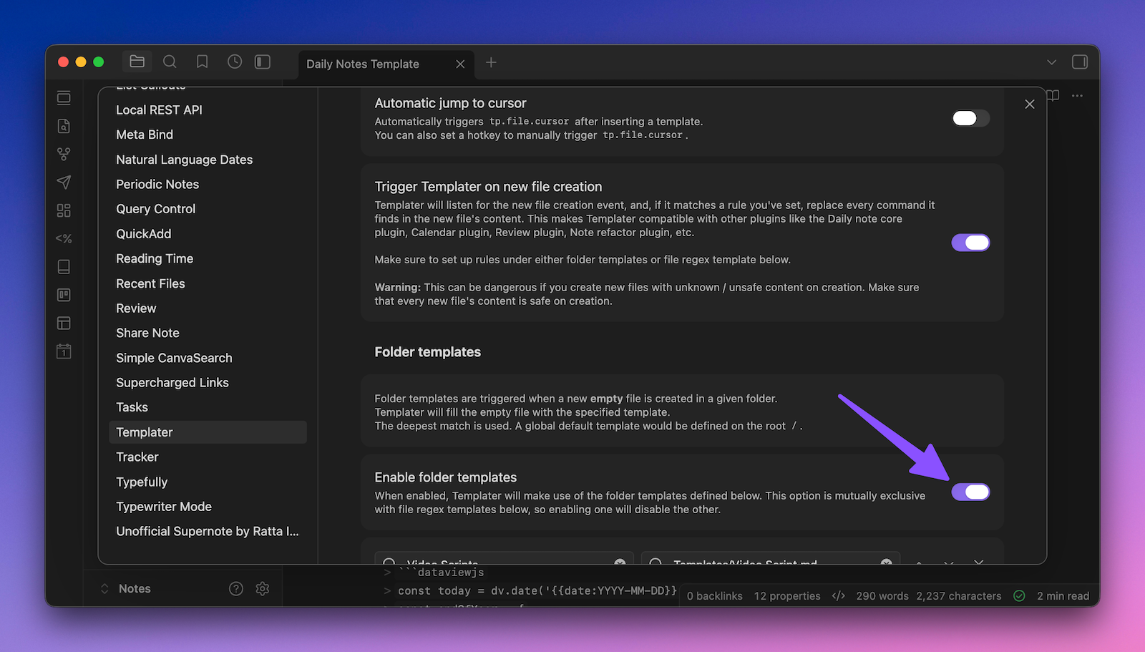Click the Templater <% ribbon icon
This screenshot has height=652, width=1145.
click(x=64, y=238)
